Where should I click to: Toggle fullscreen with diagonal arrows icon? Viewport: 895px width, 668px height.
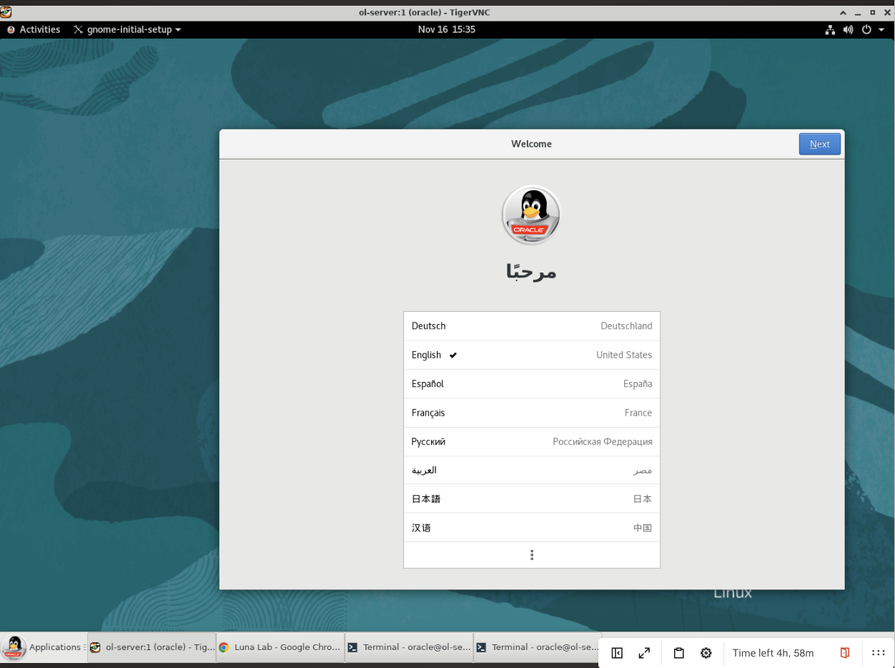pos(644,653)
